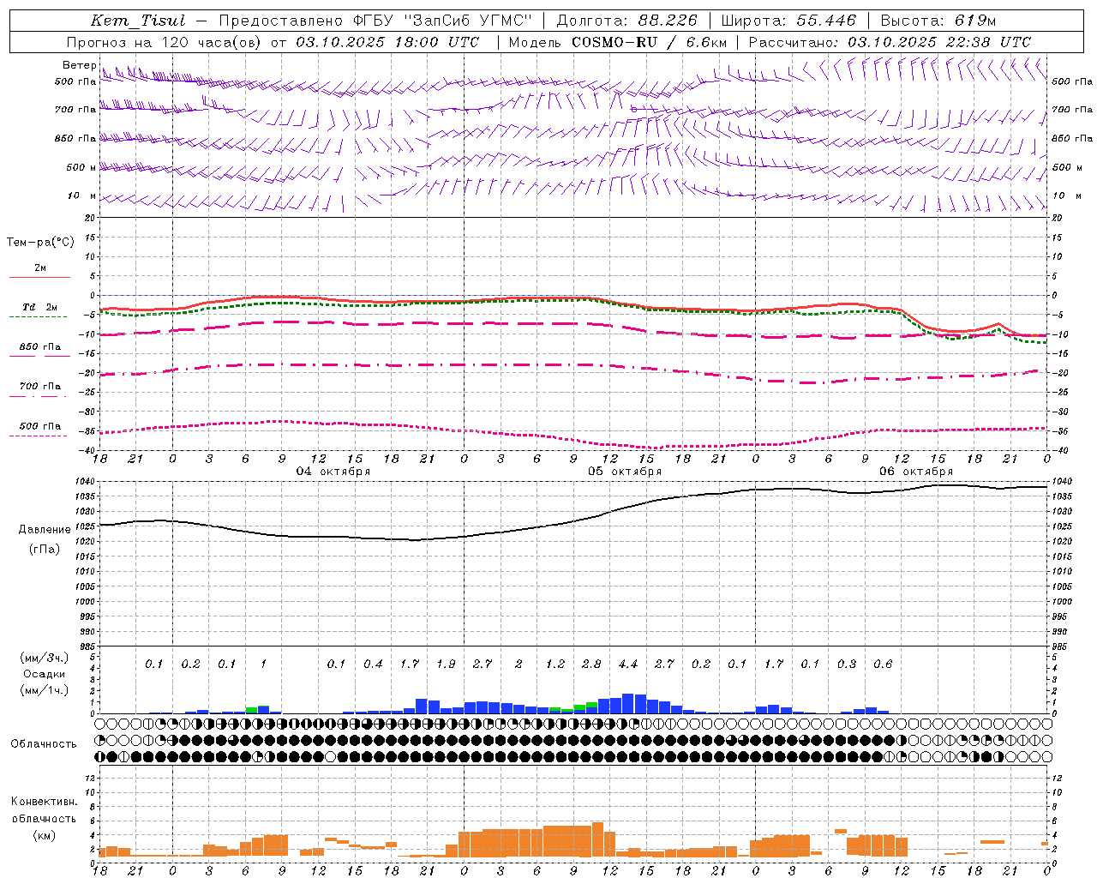Click the 700 гПа temperature legend entry
The width and height of the screenshot is (1097, 878).
click(x=40, y=387)
